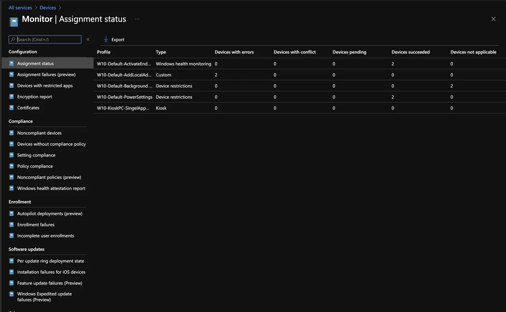
Task: Click the Windows health attestation report icon
Action: [x=11, y=188]
